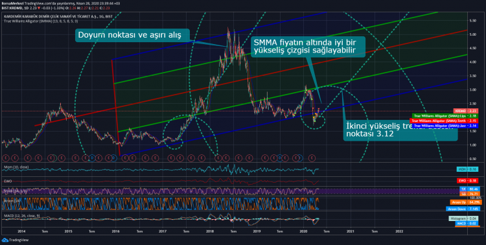Click the Alligator Teeth 2.15 red label
The image size is (486, 245).
(x=444, y=121)
